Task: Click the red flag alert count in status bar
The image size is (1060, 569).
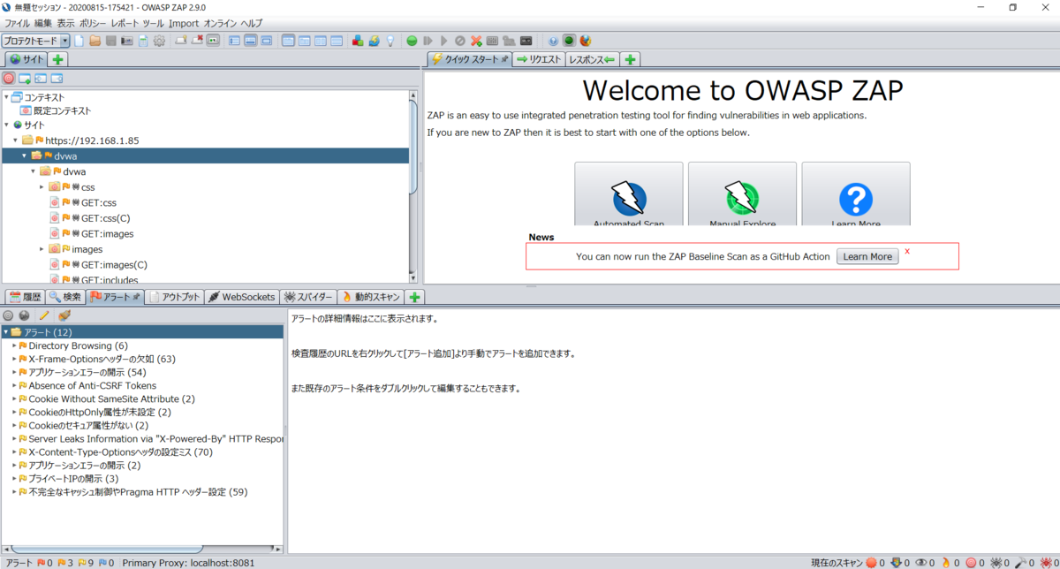Action: [x=44, y=562]
